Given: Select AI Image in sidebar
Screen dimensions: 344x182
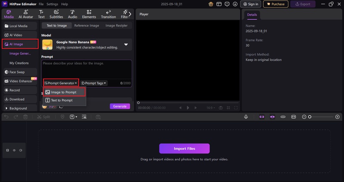Looking at the screenshot, I should click(x=20, y=44).
